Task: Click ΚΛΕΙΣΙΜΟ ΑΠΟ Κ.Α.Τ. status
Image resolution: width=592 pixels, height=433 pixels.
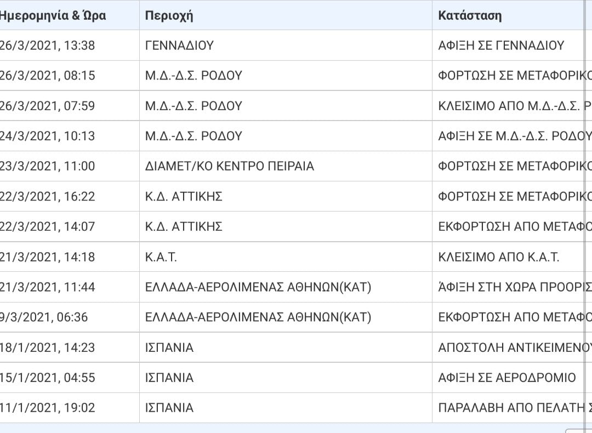Action: click(498, 257)
